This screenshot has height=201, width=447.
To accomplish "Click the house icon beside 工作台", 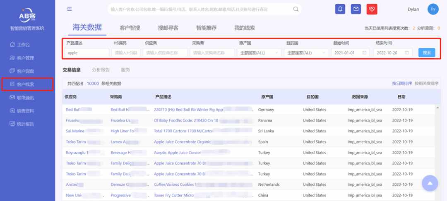I will (x=12, y=44).
